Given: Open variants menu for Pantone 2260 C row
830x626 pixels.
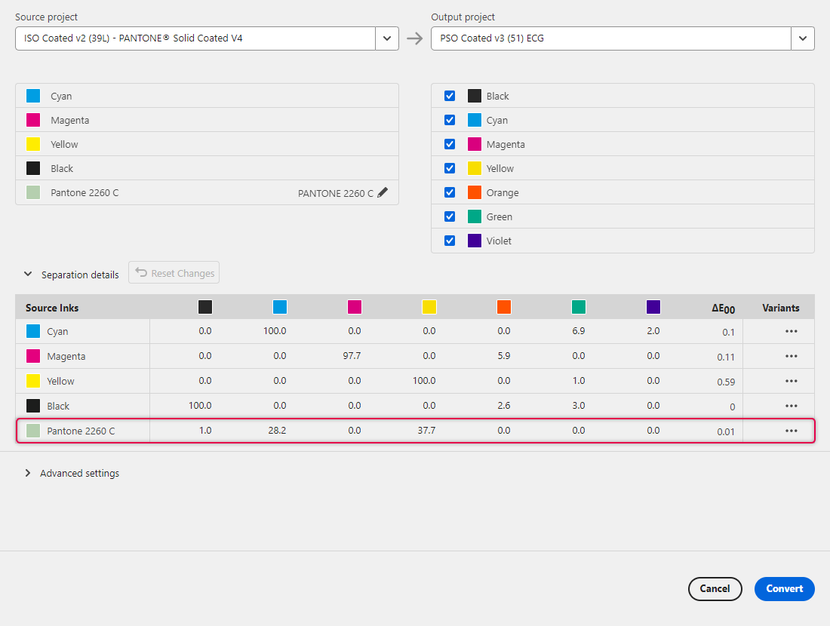Looking at the screenshot, I should [x=791, y=431].
